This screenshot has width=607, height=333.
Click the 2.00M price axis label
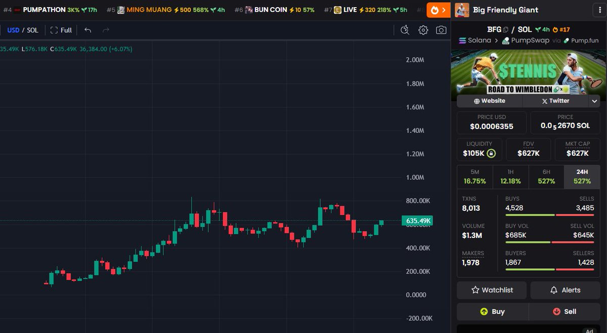point(415,60)
